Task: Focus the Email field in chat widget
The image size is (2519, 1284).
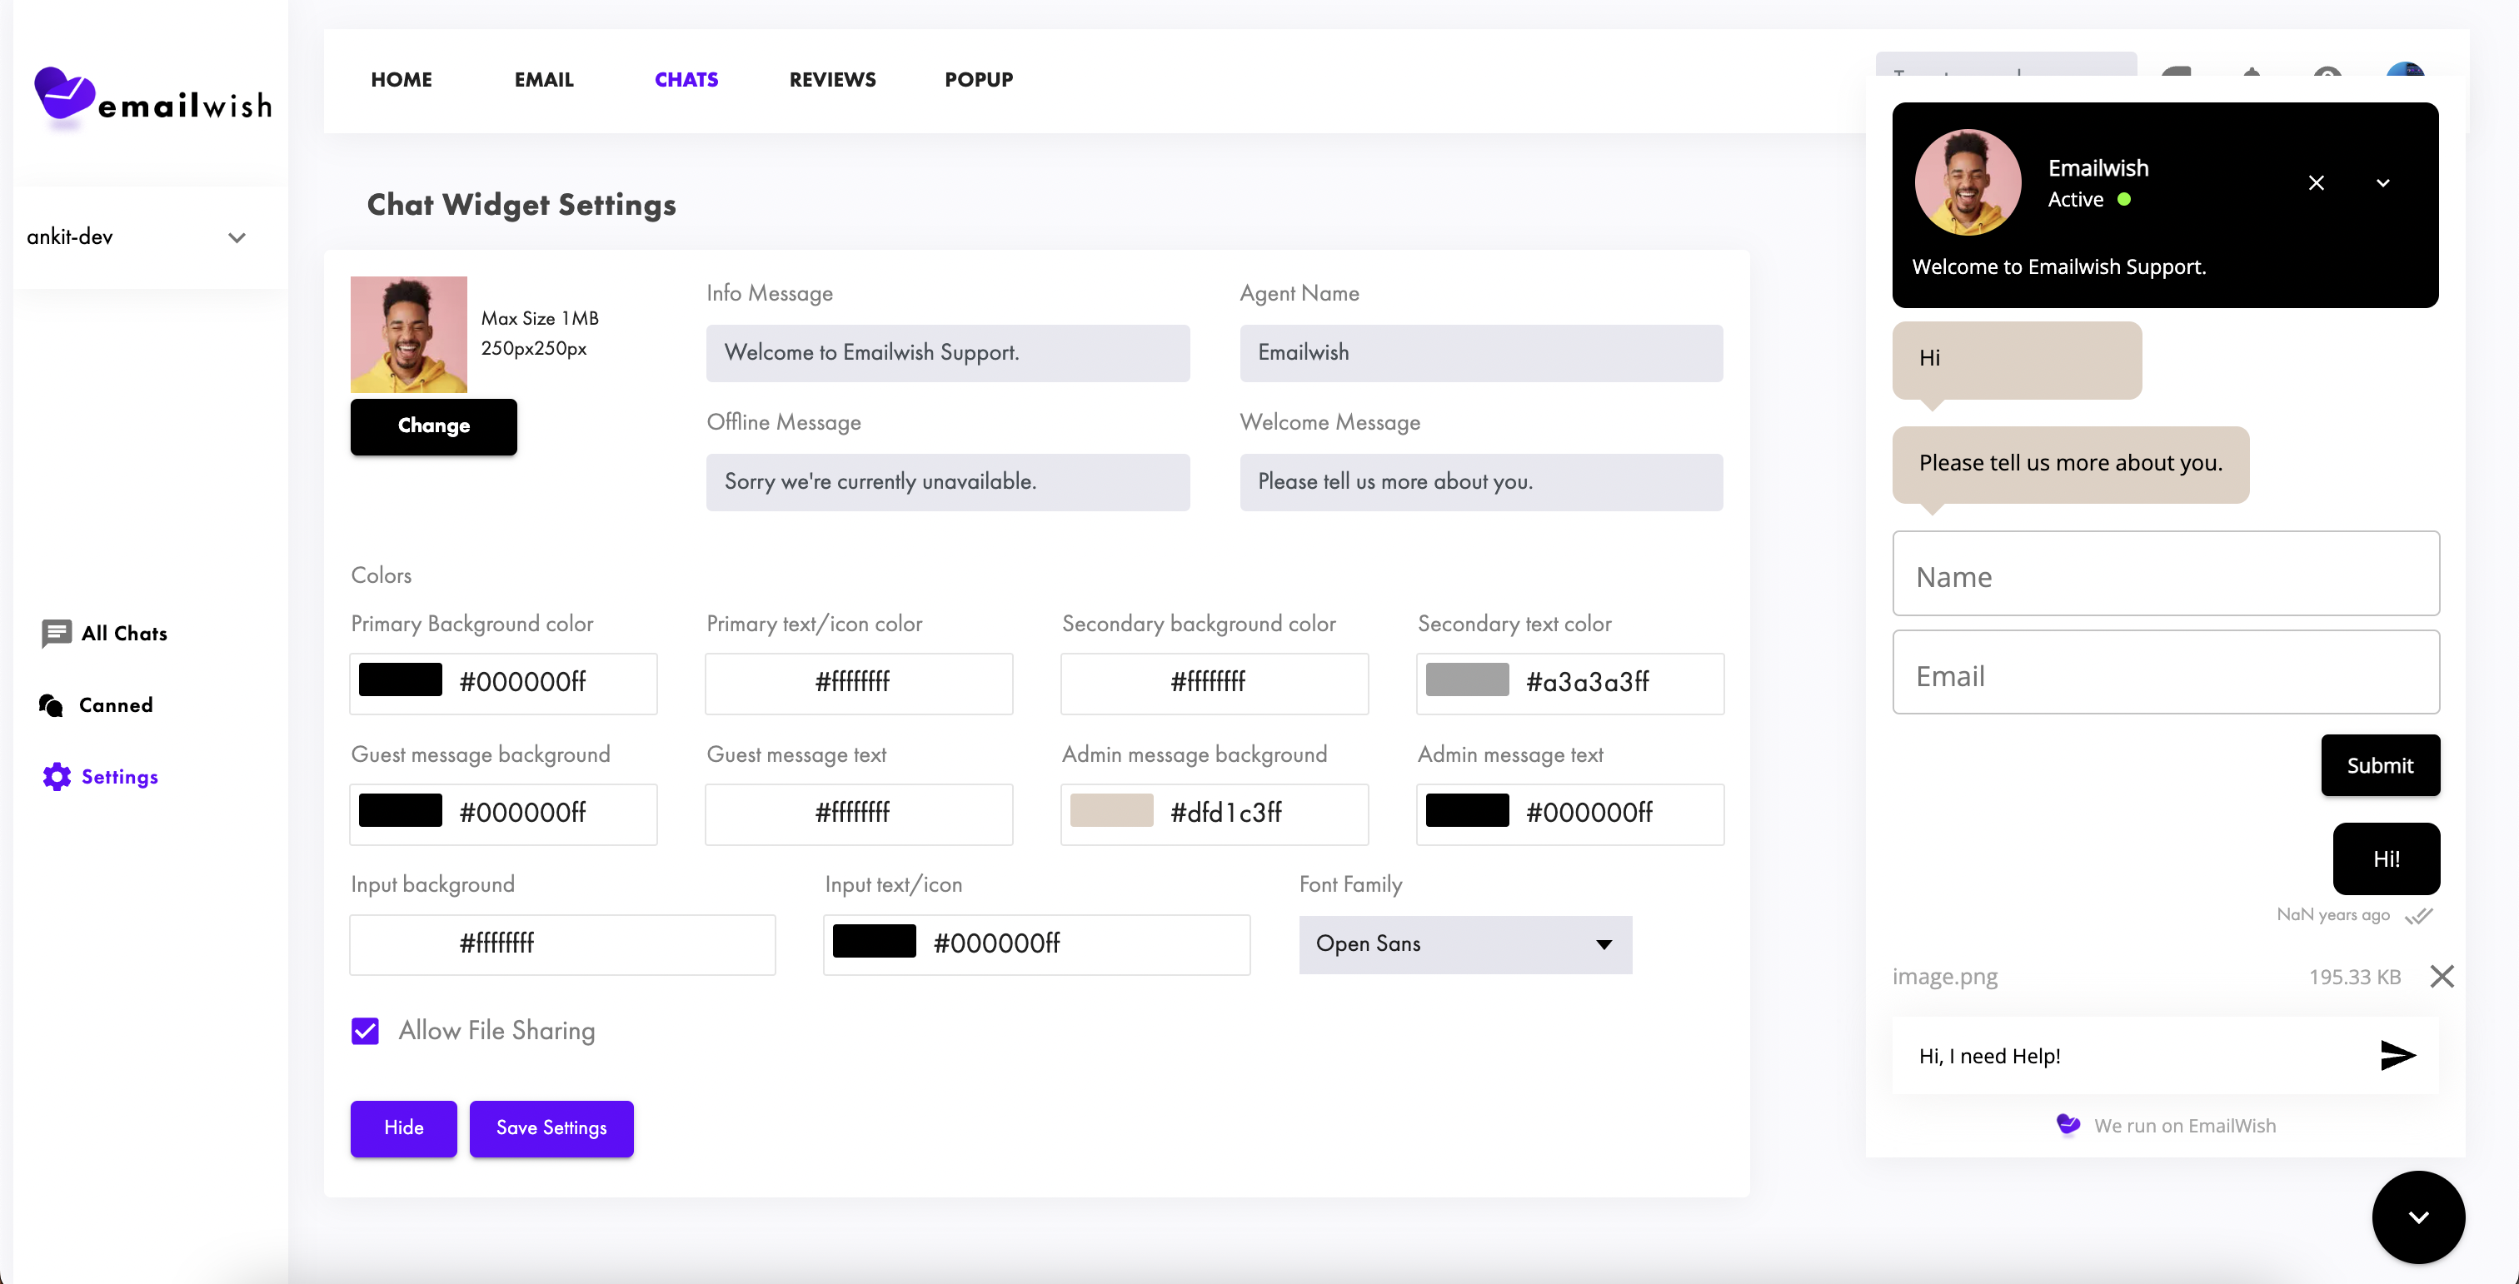Action: [2166, 672]
